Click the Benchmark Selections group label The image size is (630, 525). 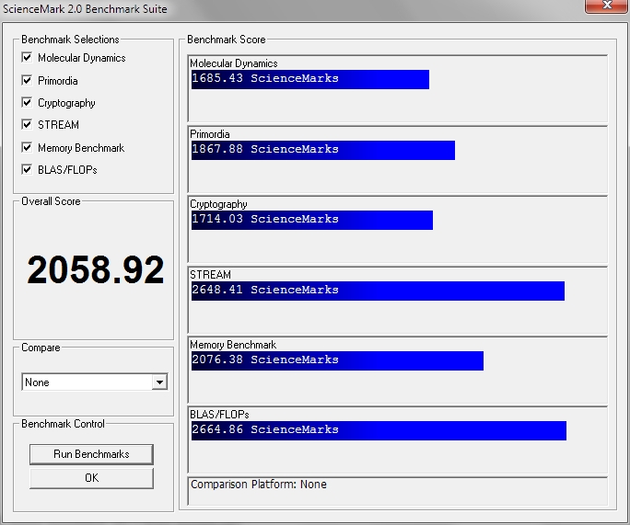[x=70, y=40]
